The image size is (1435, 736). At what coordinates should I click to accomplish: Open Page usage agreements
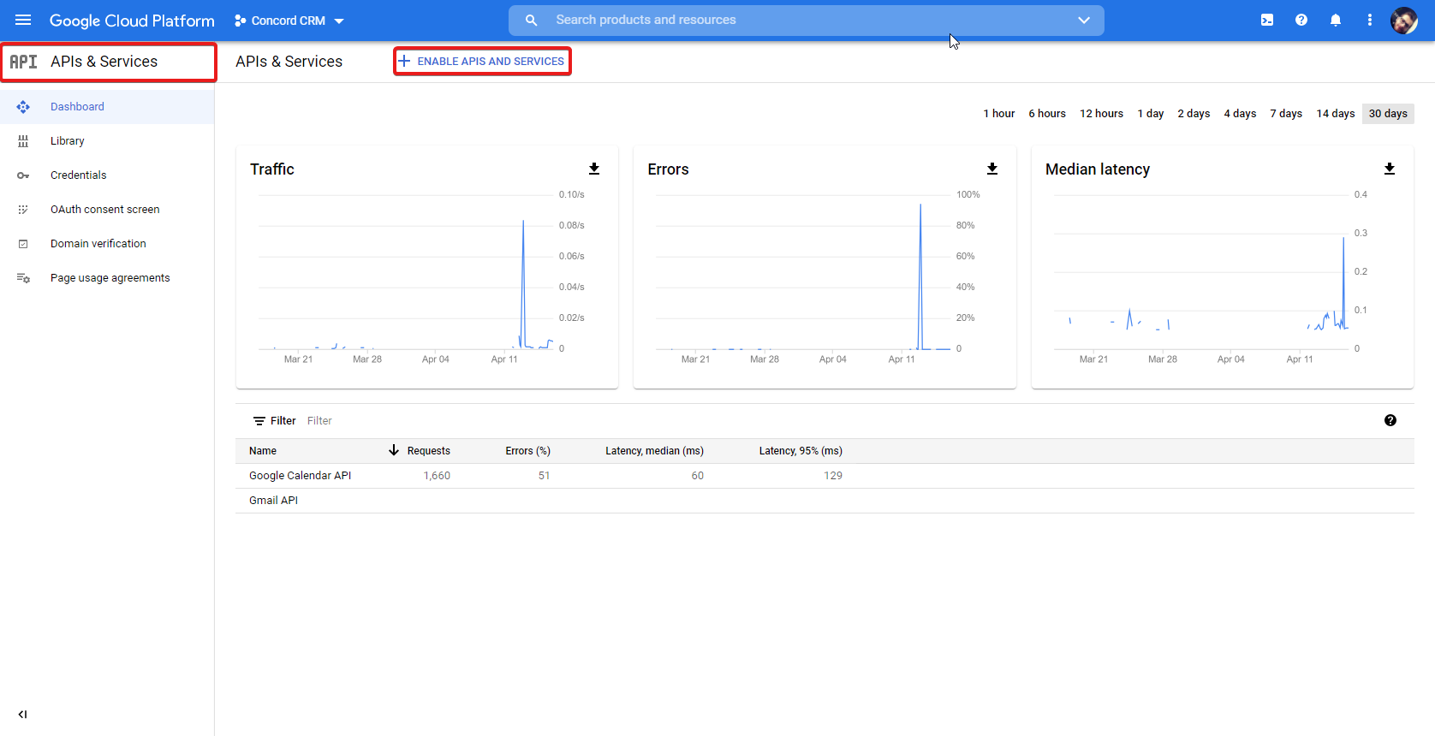point(107,278)
